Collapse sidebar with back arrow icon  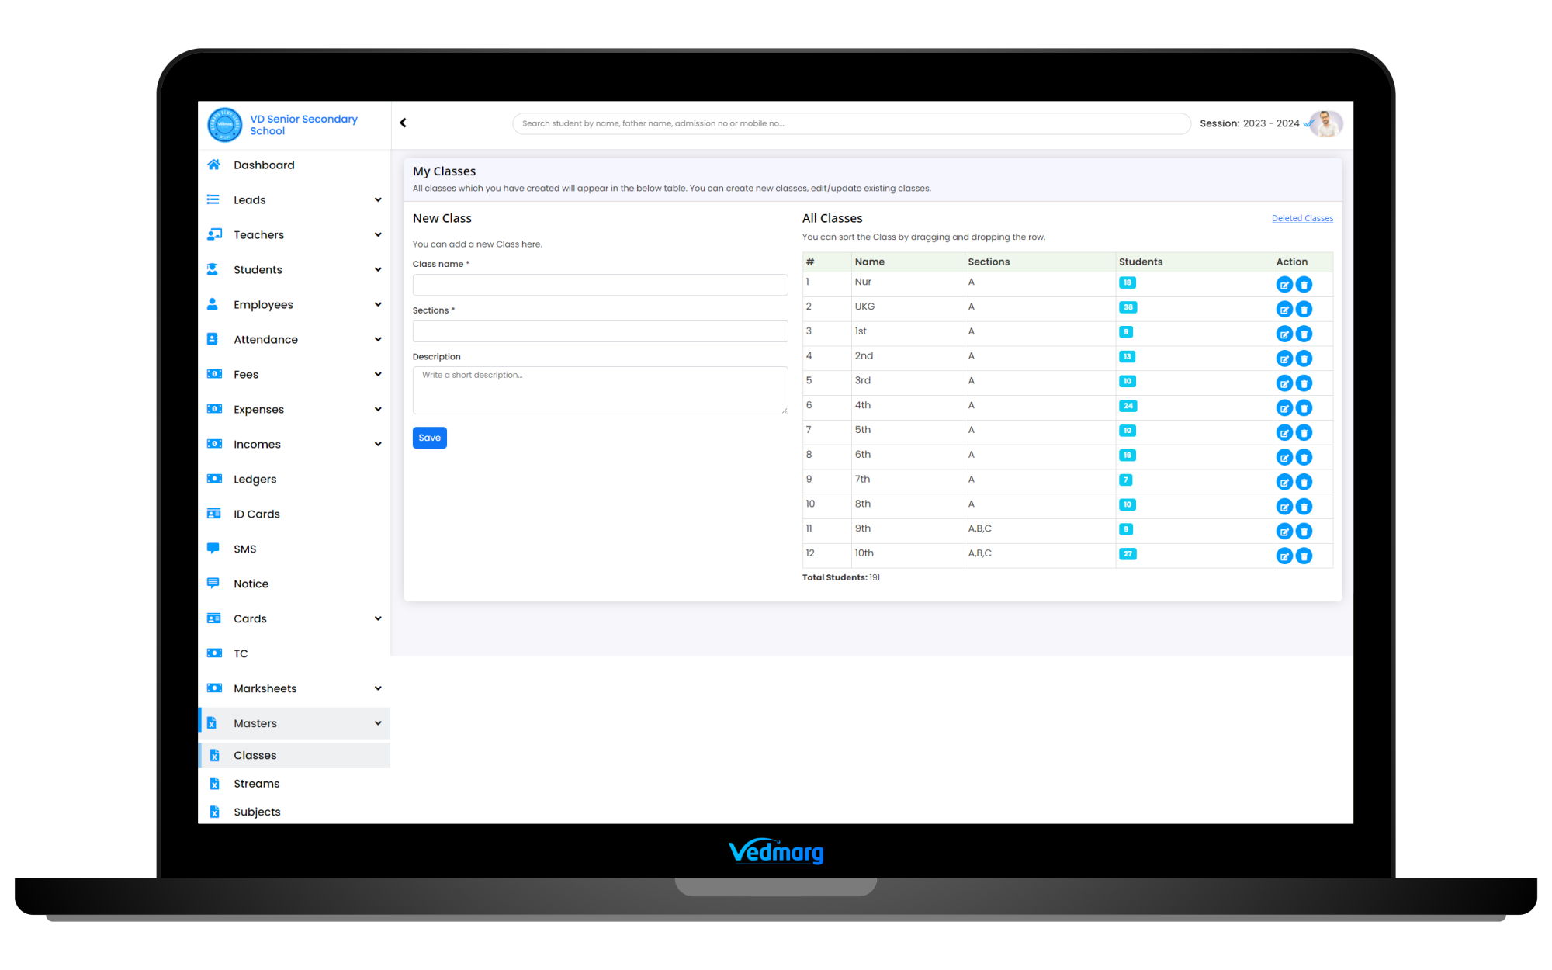click(x=403, y=123)
